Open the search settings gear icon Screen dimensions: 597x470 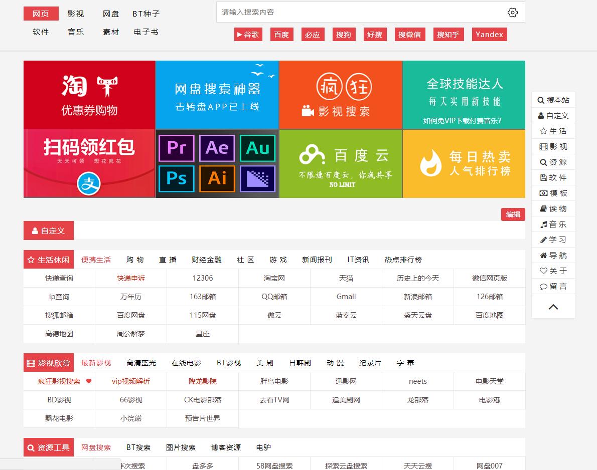(513, 12)
